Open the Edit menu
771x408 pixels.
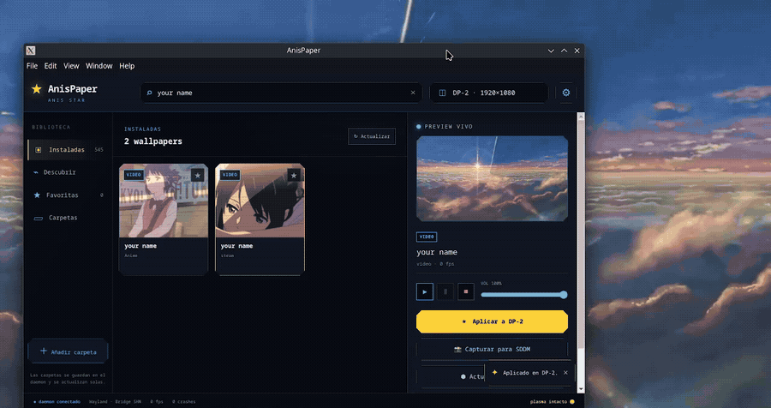click(51, 66)
